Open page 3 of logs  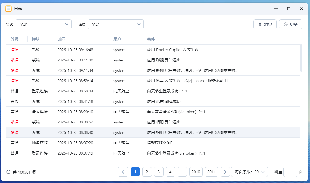158,172
